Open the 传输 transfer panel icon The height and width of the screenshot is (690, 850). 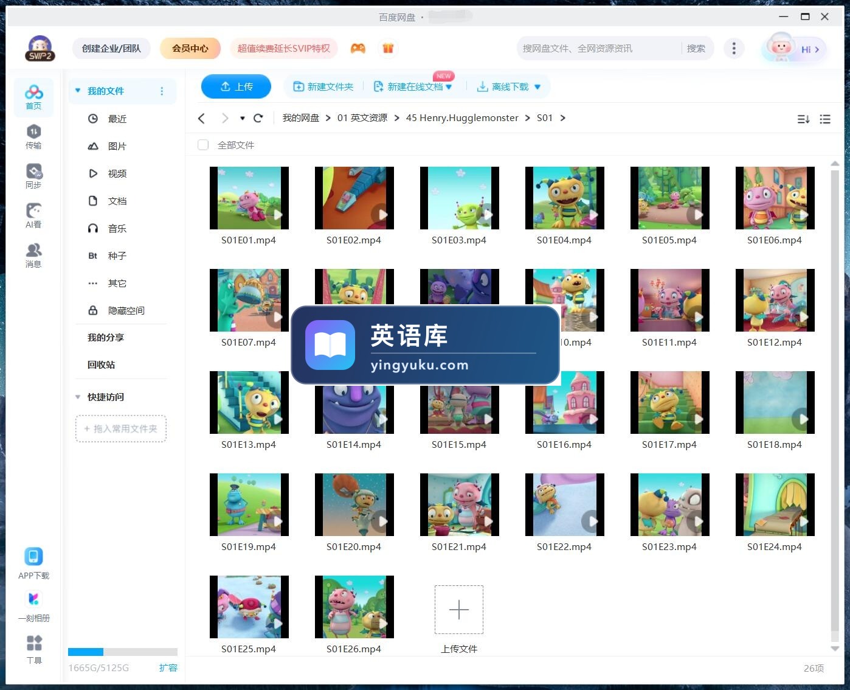coord(33,137)
